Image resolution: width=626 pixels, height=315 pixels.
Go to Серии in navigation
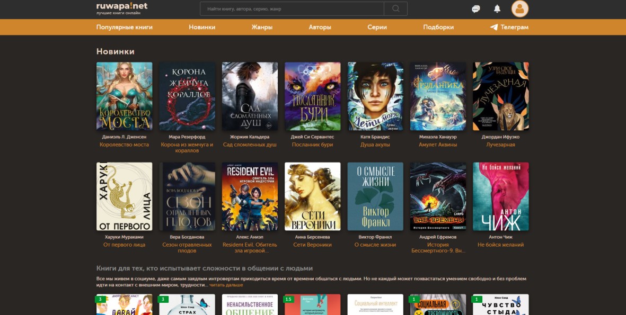tap(377, 27)
